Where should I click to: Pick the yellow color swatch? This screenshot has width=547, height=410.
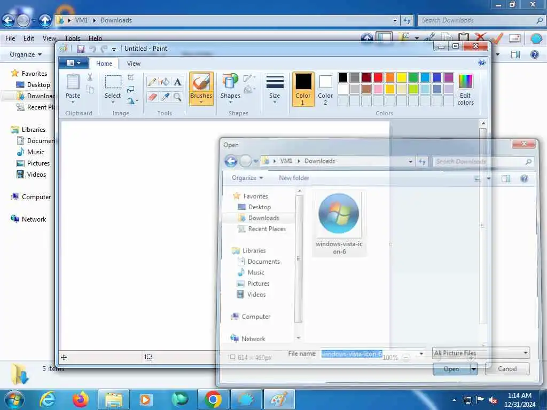[402, 77]
